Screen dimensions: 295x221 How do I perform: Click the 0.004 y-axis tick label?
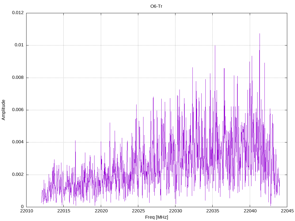coord(18,142)
